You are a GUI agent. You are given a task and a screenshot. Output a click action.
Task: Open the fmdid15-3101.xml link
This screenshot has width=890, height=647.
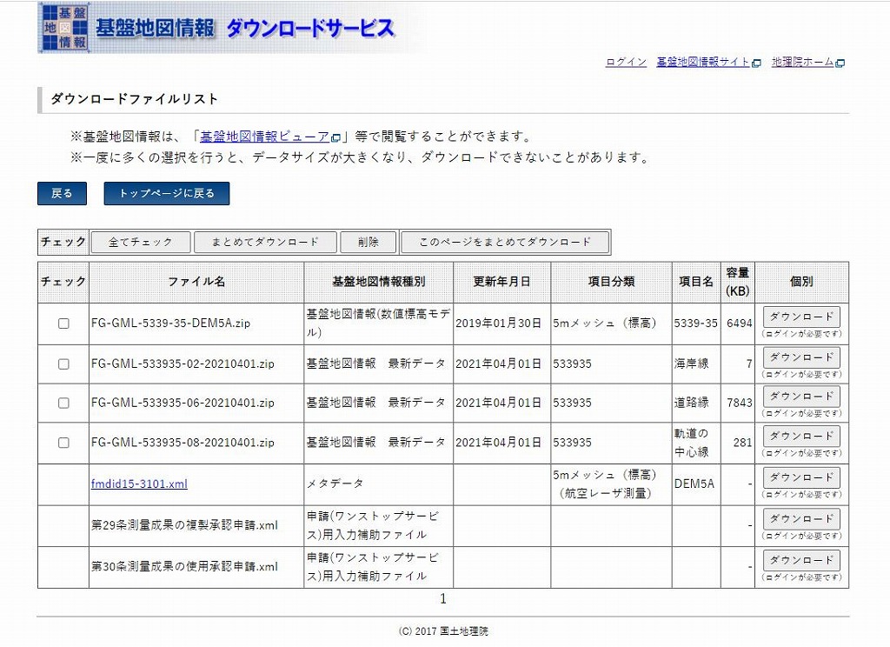pyautogui.click(x=139, y=484)
